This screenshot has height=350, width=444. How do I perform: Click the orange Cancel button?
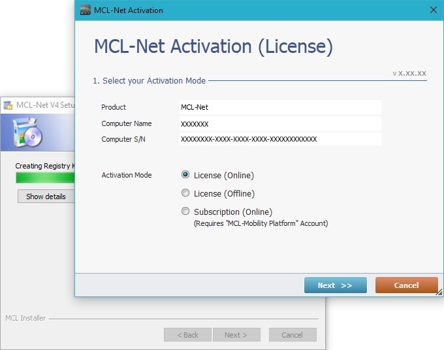[x=406, y=285]
